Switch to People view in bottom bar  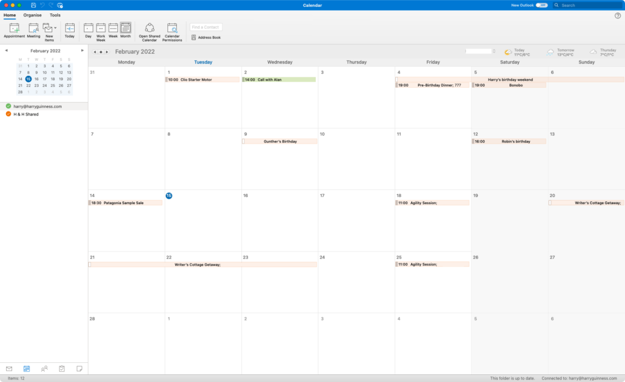[44, 369]
